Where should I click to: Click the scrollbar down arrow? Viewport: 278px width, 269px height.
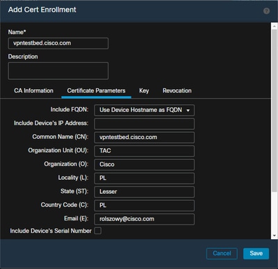point(275,236)
